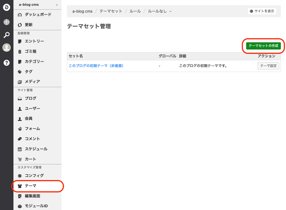Expand the a-blog cms site selector arrow

coord(57,5)
